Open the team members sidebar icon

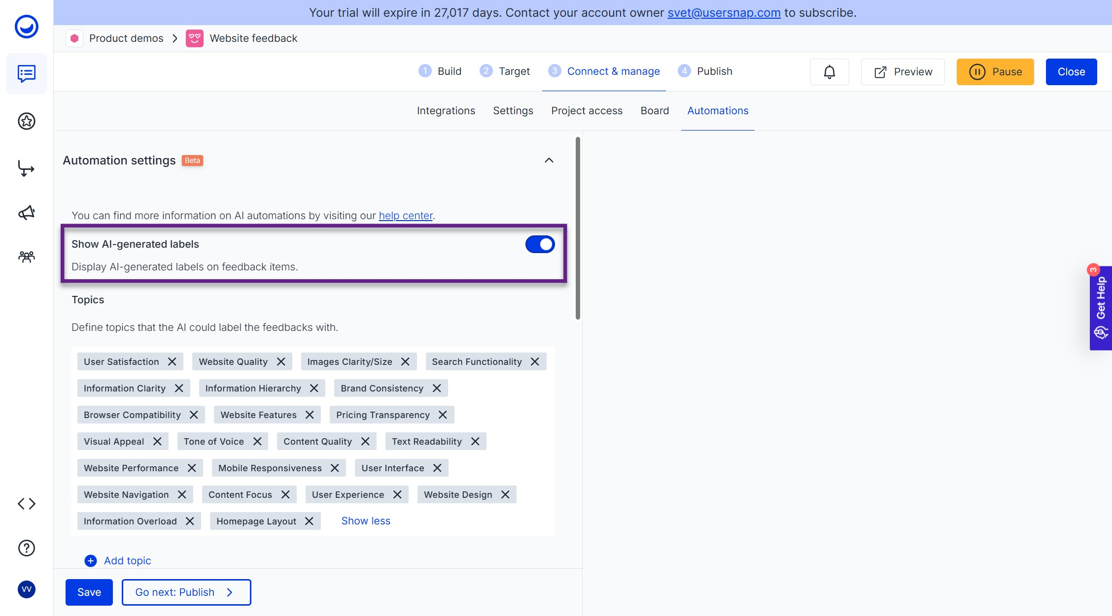pyautogui.click(x=27, y=257)
